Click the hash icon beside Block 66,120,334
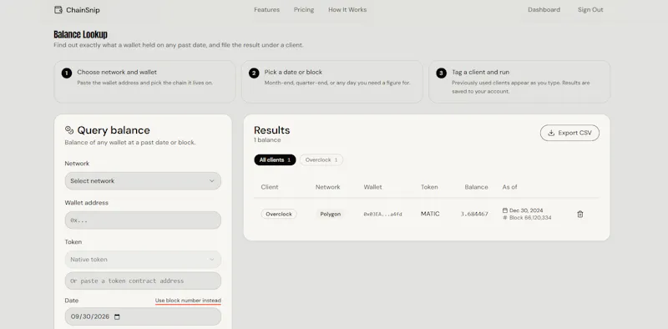The width and height of the screenshot is (668, 329). (505, 217)
